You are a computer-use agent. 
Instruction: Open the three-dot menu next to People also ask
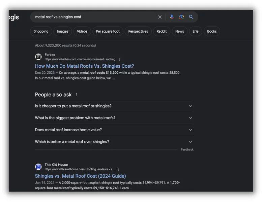pyautogui.click(x=77, y=95)
